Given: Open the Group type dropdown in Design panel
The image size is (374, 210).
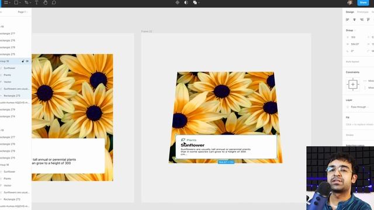Looking at the screenshot, I should click(351, 30).
